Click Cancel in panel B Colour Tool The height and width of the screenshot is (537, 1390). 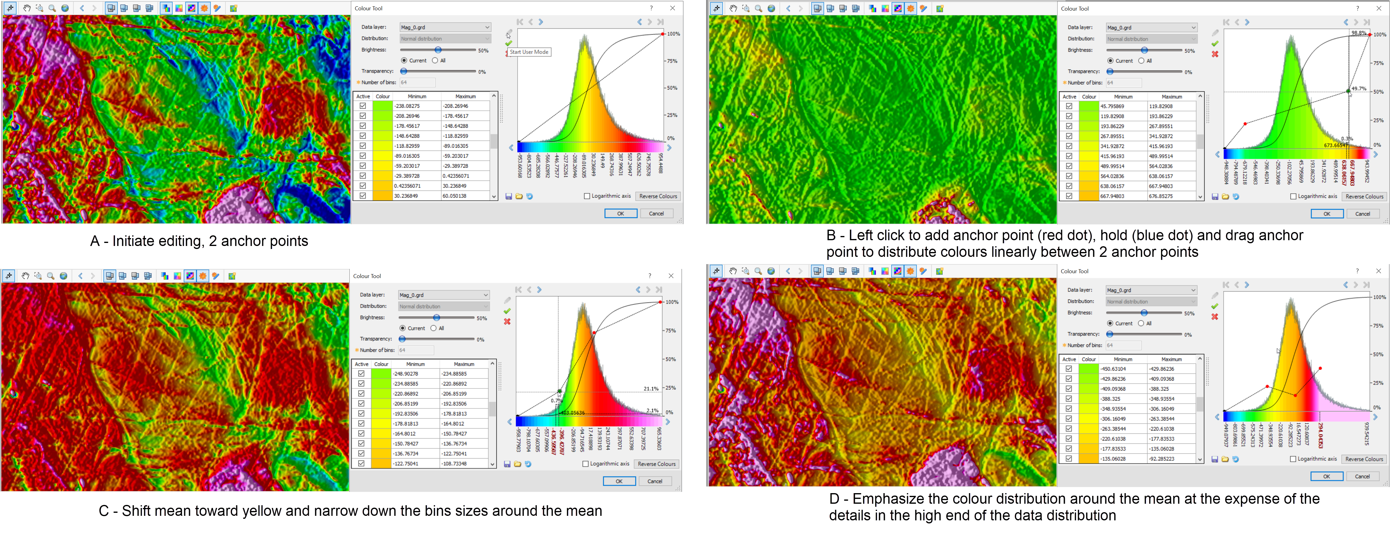click(x=1362, y=214)
